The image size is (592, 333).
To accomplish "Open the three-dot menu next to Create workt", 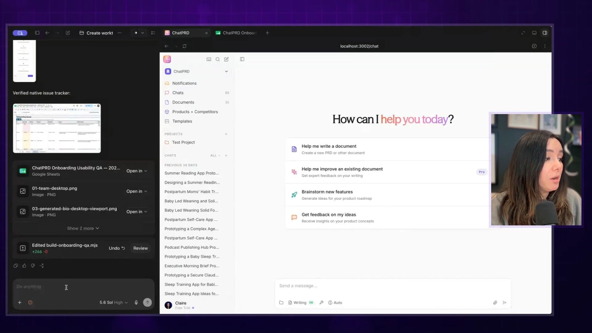I will click(119, 33).
